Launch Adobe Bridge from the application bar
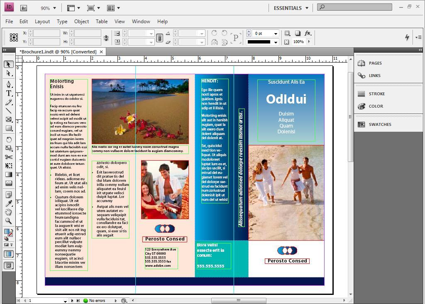The image size is (425, 304). tap(24, 7)
